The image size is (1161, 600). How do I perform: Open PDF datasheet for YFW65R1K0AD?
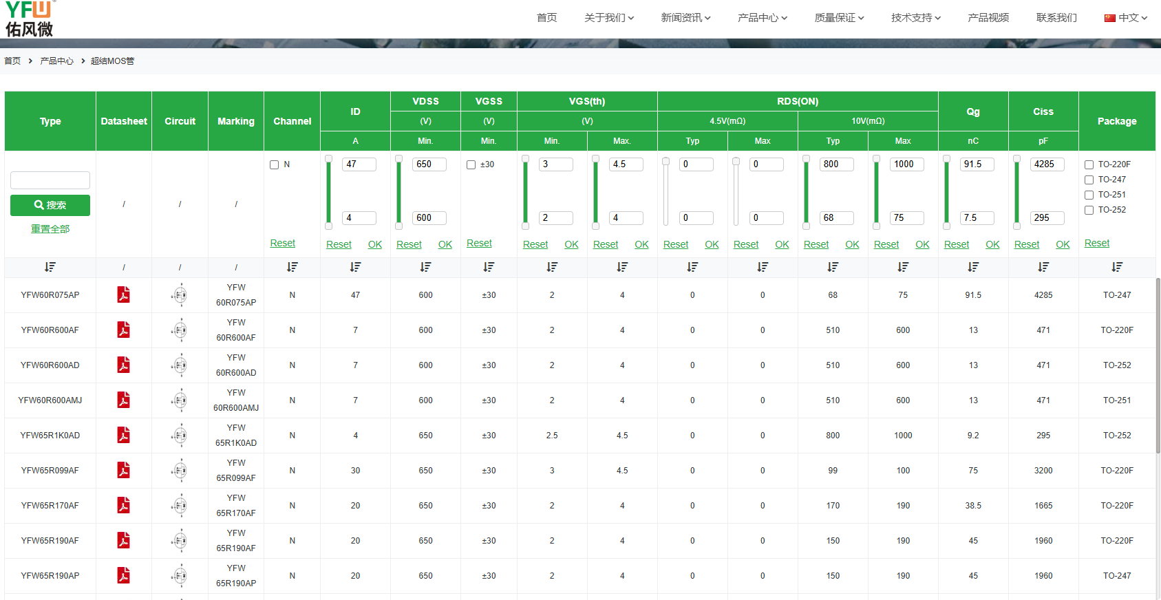(123, 436)
